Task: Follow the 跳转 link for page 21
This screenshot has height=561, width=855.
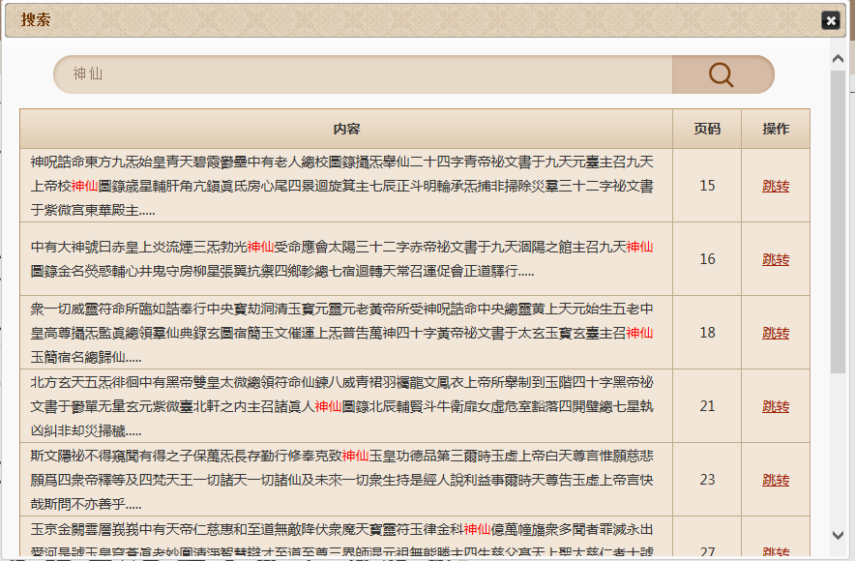Action: click(775, 406)
